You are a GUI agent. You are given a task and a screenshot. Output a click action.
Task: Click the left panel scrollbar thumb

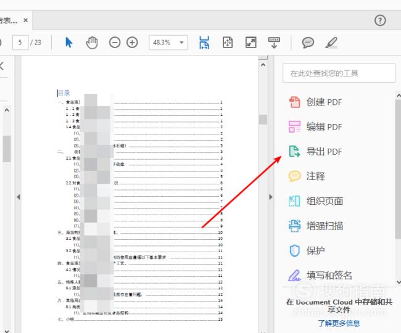pos(7,149)
